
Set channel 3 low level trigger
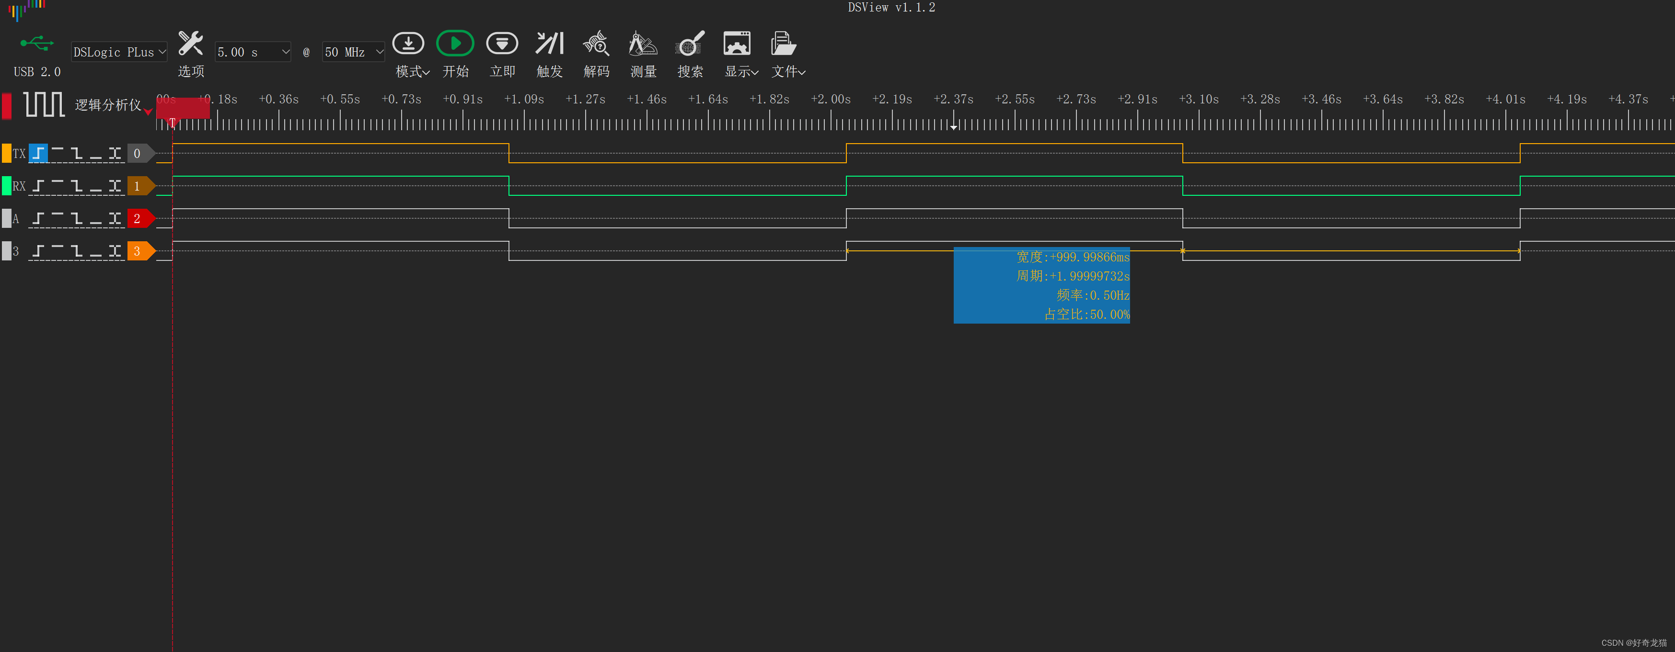click(x=95, y=251)
